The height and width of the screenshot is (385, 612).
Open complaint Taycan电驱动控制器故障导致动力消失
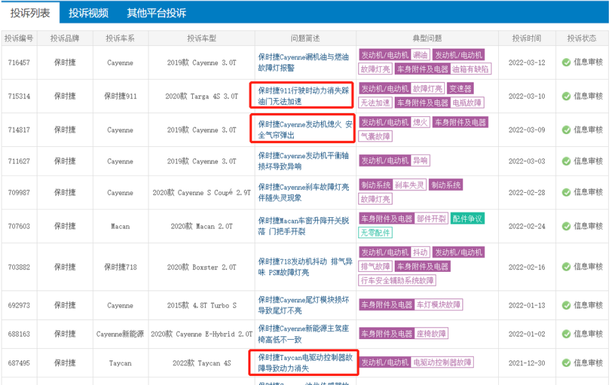coord(305,363)
